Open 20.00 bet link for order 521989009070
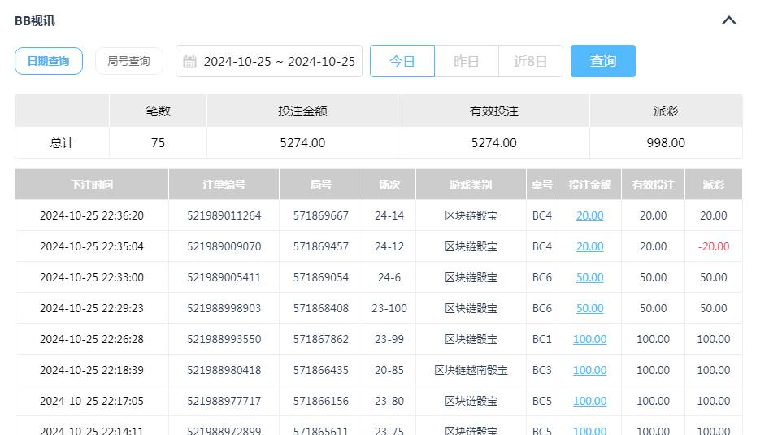The height and width of the screenshot is (435, 782). point(589,246)
